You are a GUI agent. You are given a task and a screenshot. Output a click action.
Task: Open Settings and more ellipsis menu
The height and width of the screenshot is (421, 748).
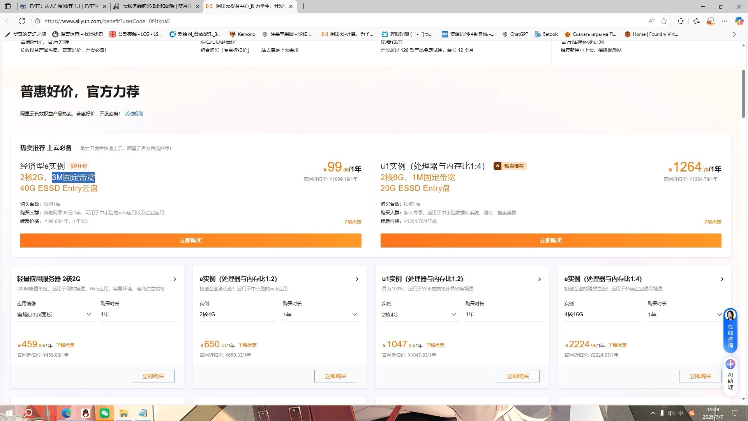[x=725, y=21]
